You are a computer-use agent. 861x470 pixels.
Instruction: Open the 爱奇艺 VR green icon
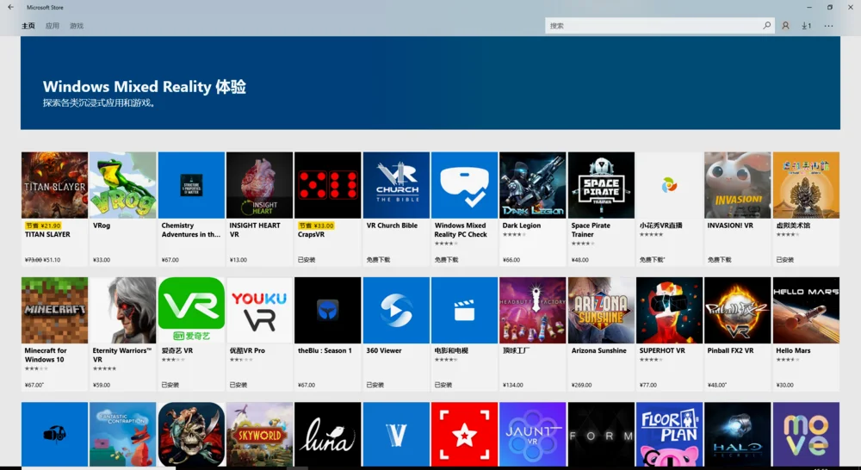coord(191,310)
